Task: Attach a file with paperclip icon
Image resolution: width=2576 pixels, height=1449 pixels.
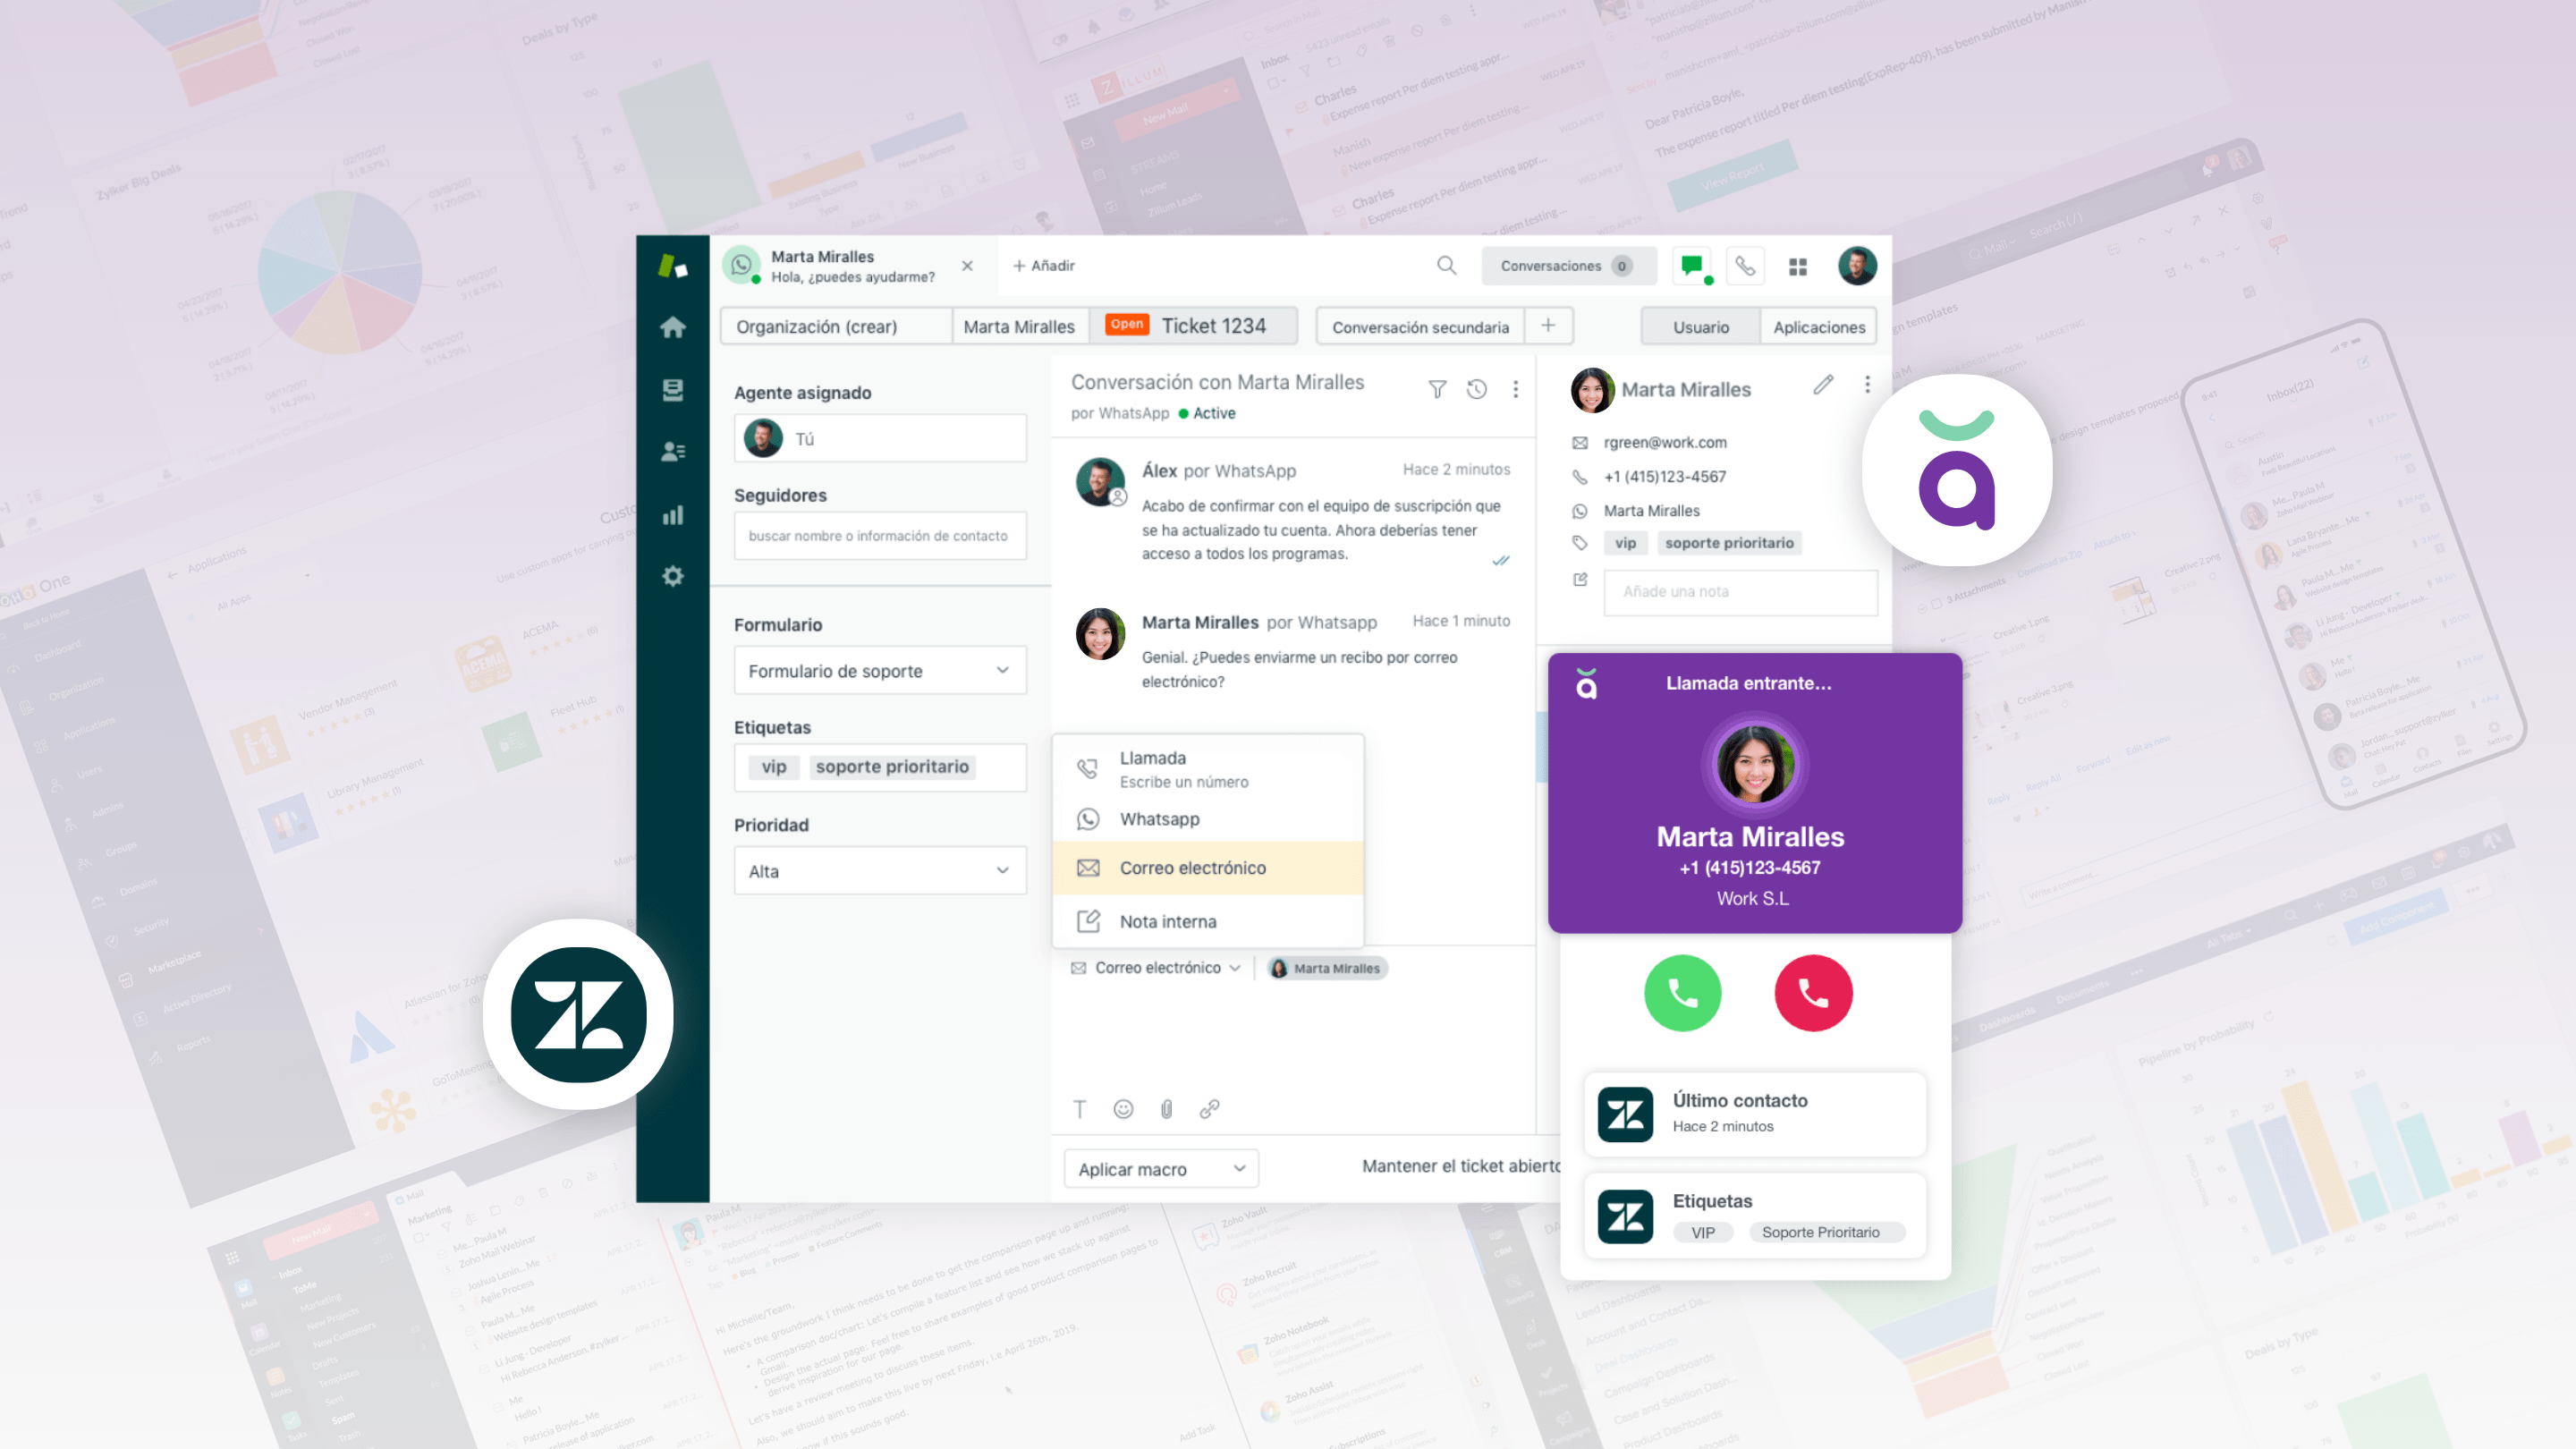Action: [1166, 1109]
